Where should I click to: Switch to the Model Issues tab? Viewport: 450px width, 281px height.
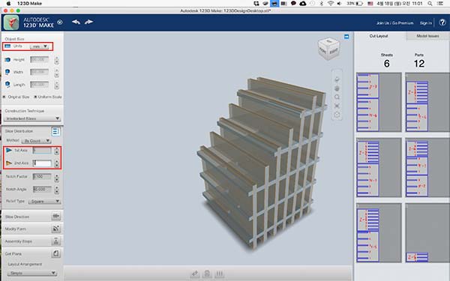click(x=427, y=36)
